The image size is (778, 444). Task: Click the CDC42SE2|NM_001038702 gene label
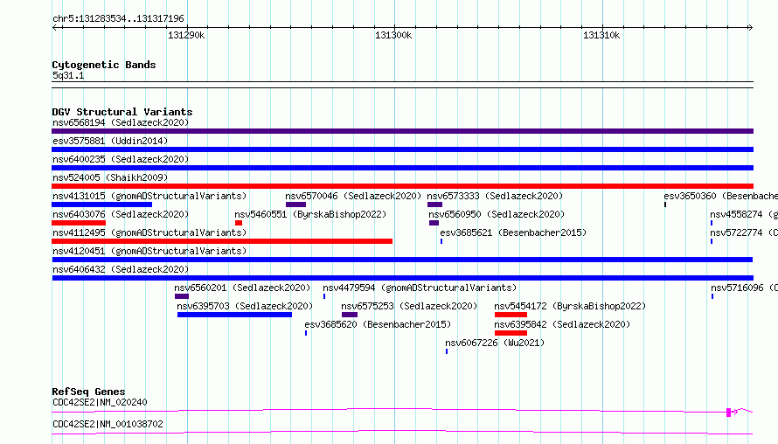(x=108, y=424)
